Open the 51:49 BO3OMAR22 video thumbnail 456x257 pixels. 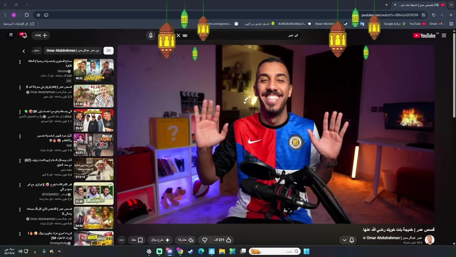click(x=94, y=194)
